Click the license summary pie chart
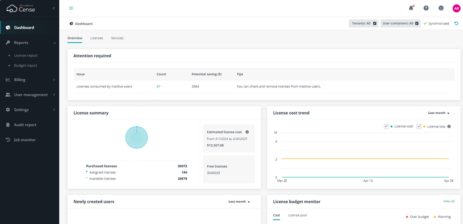Viewport: 463px width, 224px height. coord(136,137)
